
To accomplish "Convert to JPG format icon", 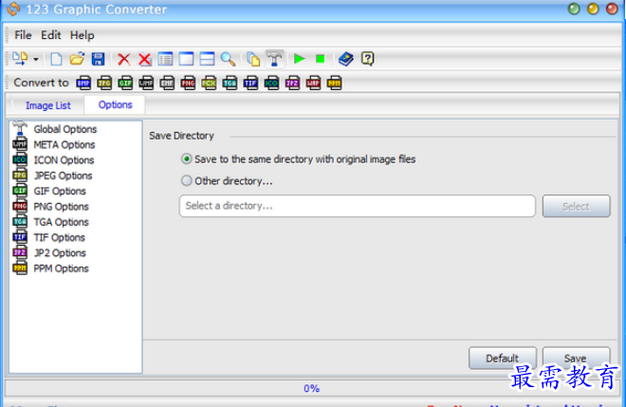I will [x=104, y=83].
